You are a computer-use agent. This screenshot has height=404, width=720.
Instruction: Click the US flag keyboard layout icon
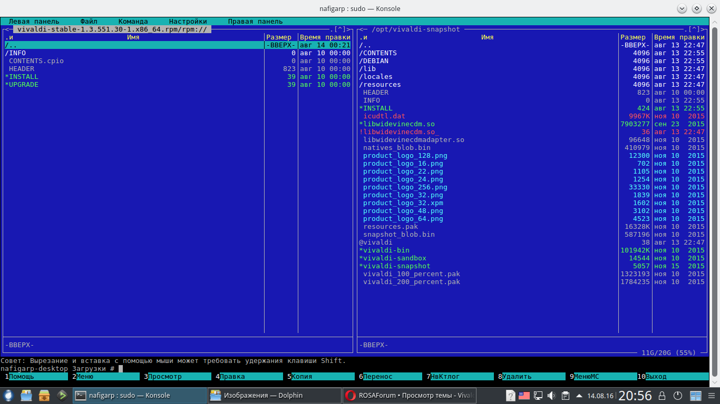524,396
